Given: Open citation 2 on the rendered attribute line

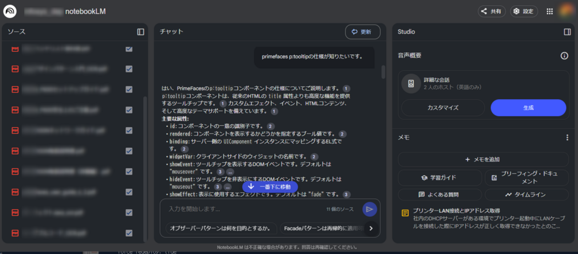Looking at the screenshot, I should 342,134.
